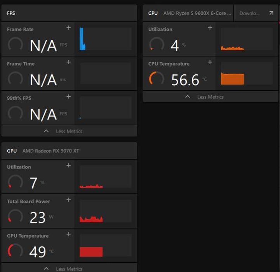The image size is (280, 272).
Task: Click the CPU Utilization orange history graph
Action: tap(247, 39)
